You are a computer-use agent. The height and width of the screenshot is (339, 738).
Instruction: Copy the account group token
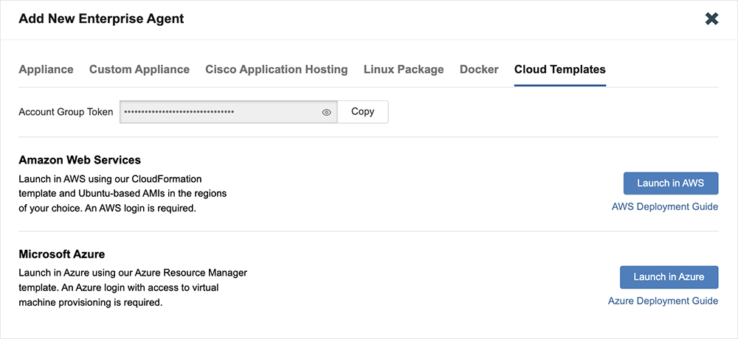pos(362,112)
